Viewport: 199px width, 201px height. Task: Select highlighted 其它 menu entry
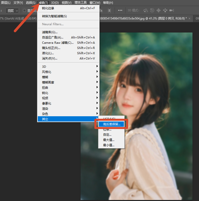pyautogui.click(x=68, y=119)
